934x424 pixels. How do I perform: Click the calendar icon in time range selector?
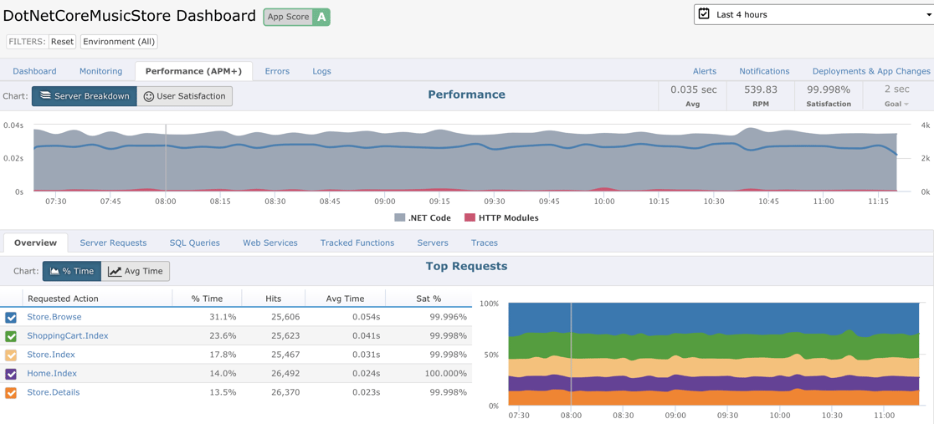[x=704, y=14]
